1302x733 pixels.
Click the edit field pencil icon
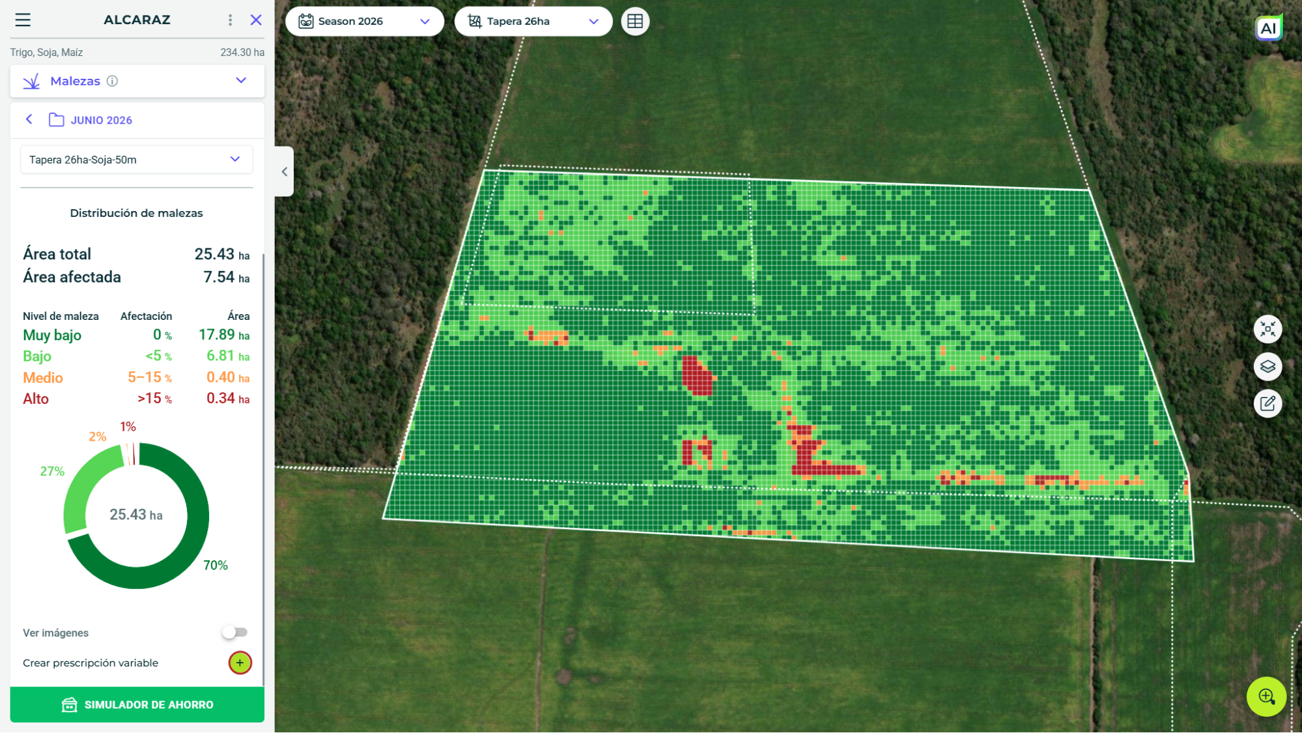[1267, 403]
